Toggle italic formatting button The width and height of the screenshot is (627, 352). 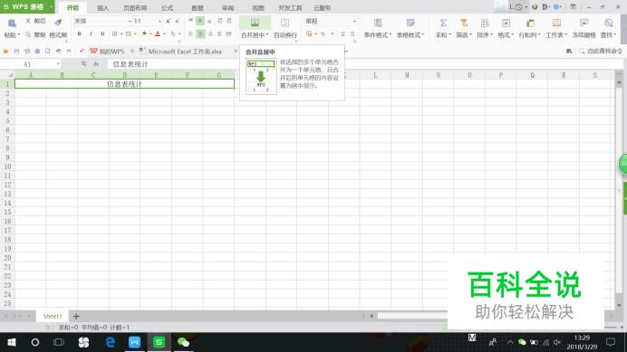(91, 34)
